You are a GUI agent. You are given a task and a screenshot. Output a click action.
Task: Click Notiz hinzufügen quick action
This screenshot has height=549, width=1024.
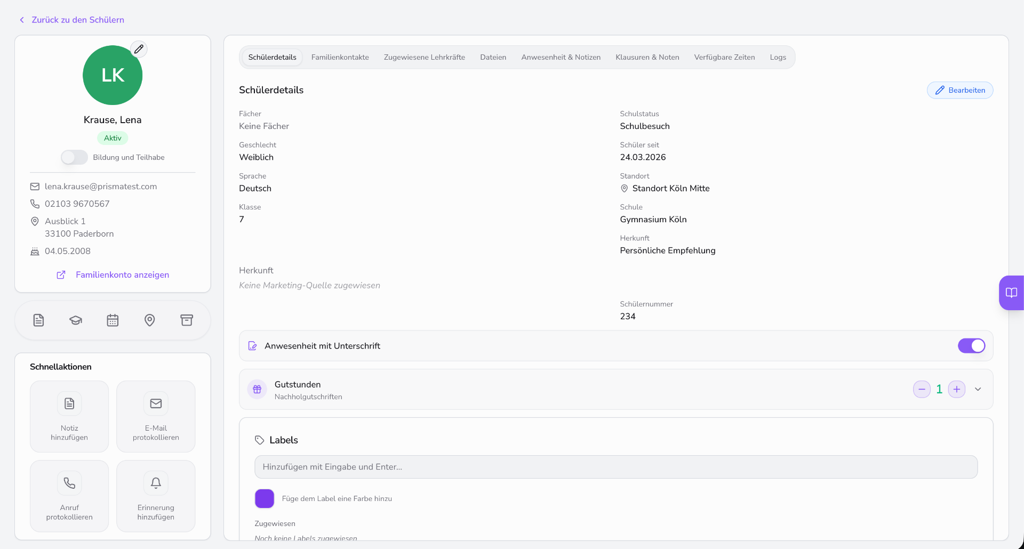(69, 416)
